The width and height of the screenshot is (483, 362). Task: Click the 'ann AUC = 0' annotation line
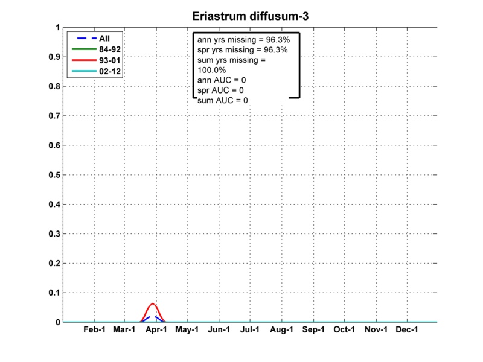tap(222, 80)
